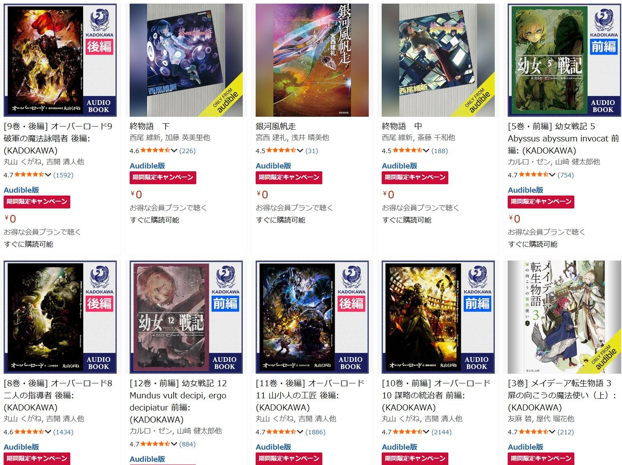Open [12巻・前編] 幼女戦記 12 title link

[178, 401]
